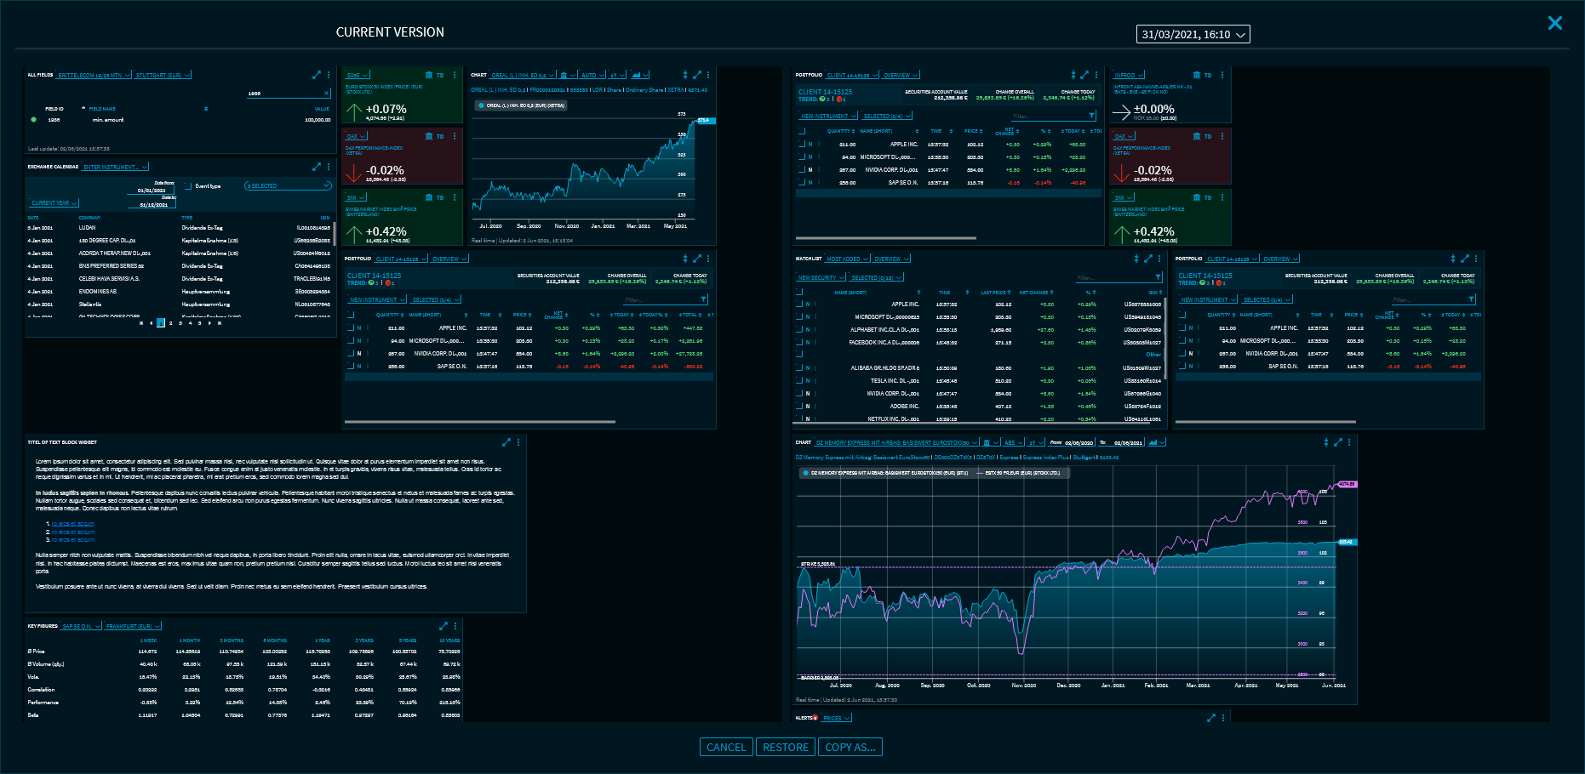This screenshot has height=774, width=1585.
Task: Toggle the Event type checkbox
Action: (x=188, y=185)
